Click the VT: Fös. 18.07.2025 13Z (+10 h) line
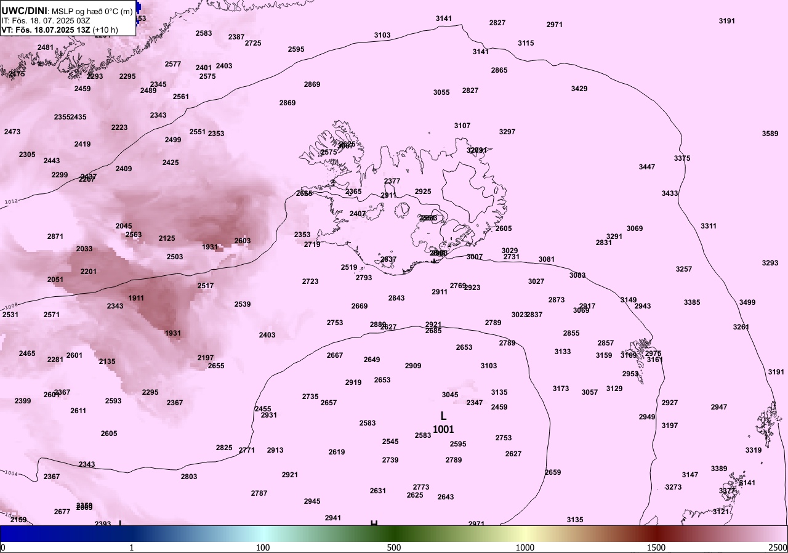 tap(60, 30)
